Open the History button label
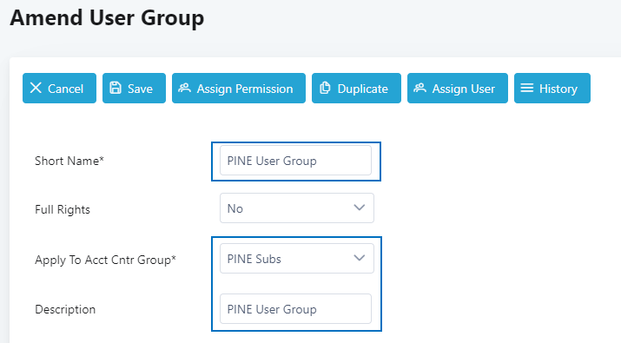Image resolution: width=621 pixels, height=343 pixels. 558,89
